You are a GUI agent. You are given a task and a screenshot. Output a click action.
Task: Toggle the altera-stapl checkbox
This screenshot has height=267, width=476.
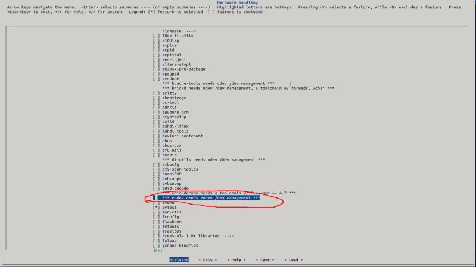coord(156,64)
